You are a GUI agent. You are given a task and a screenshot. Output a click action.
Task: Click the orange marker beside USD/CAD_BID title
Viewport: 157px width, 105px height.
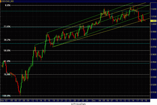click(1, 1)
